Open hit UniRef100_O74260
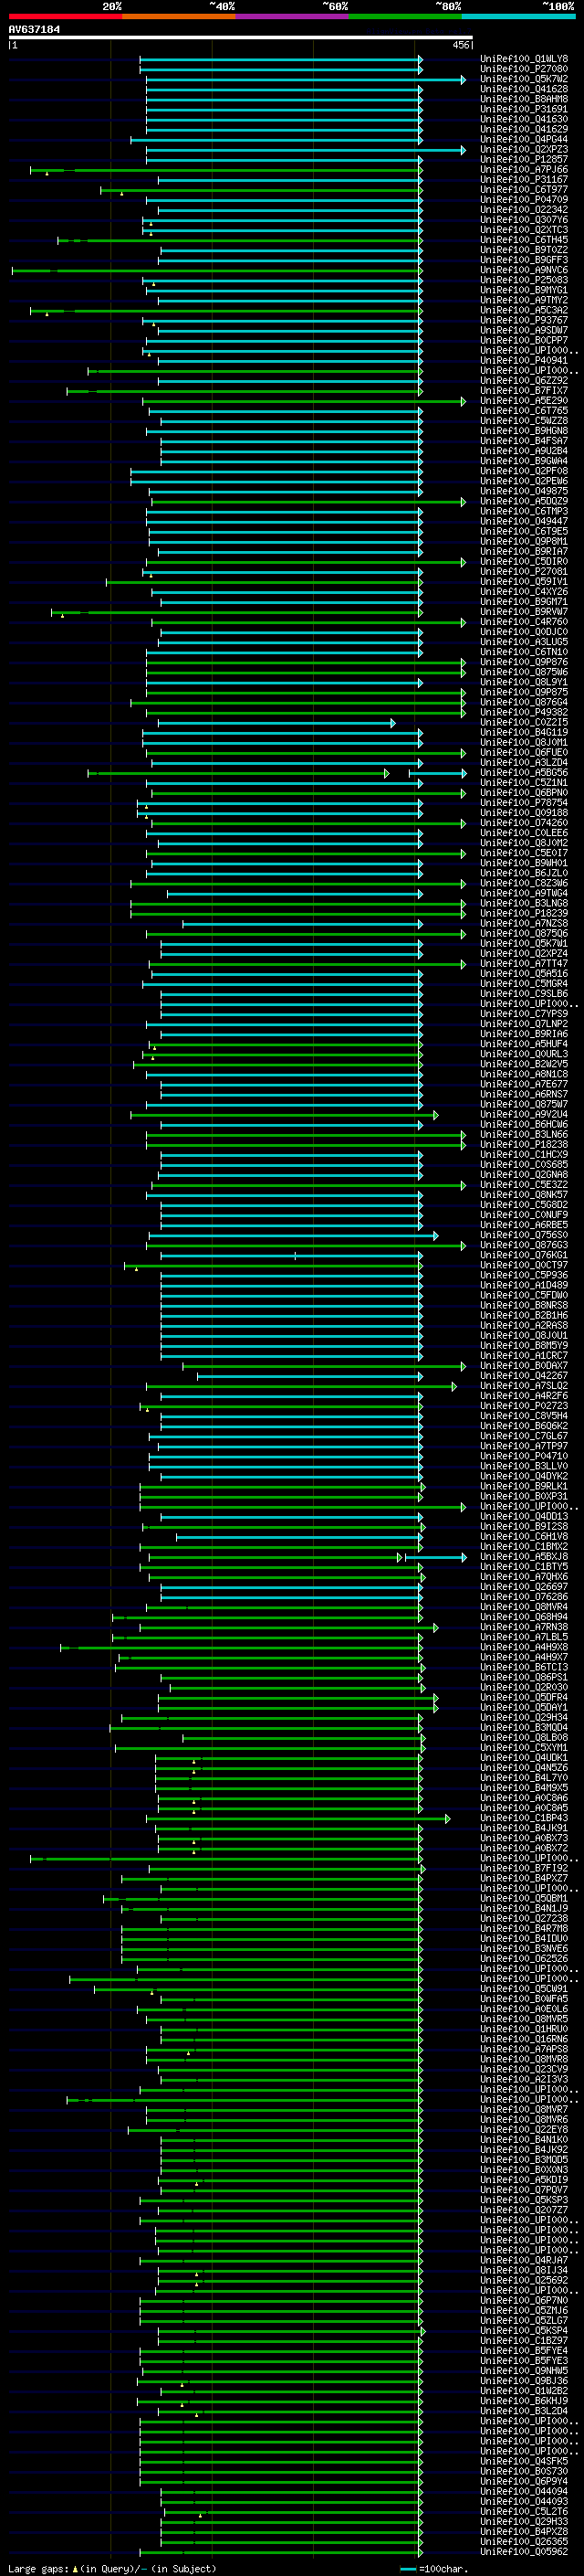The image size is (584, 2576). coord(524,824)
